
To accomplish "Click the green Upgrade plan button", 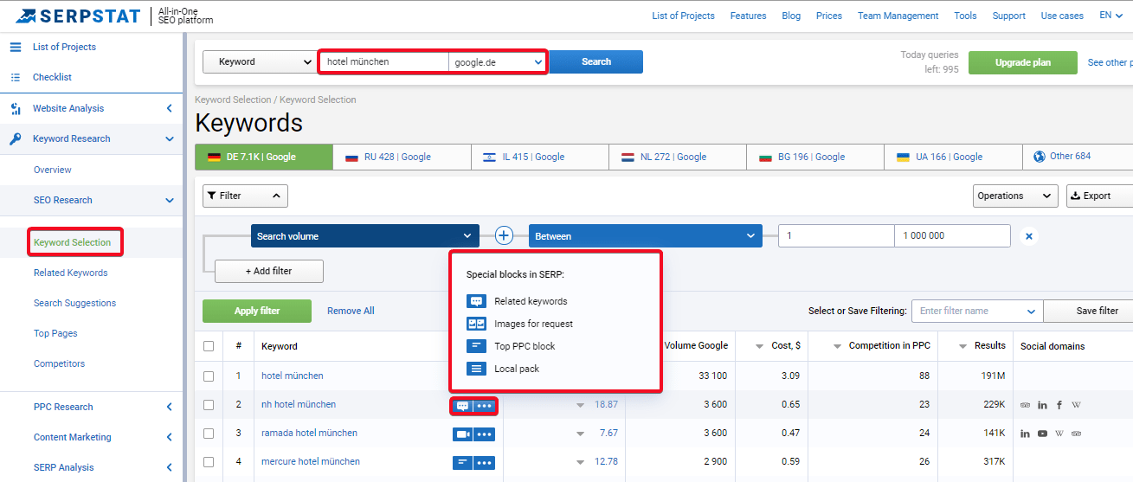I will click(1023, 62).
